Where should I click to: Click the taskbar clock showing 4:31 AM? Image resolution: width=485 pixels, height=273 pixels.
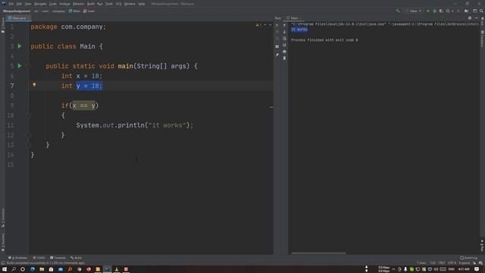point(464,269)
